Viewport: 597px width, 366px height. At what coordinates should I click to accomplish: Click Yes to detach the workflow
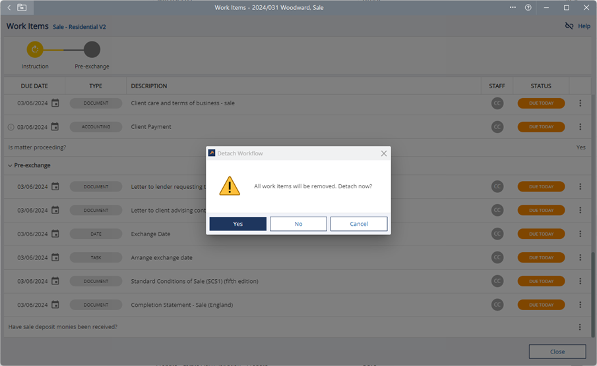point(237,224)
